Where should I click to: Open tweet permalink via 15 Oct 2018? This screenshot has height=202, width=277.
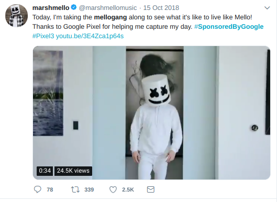click(x=161, y=8)
